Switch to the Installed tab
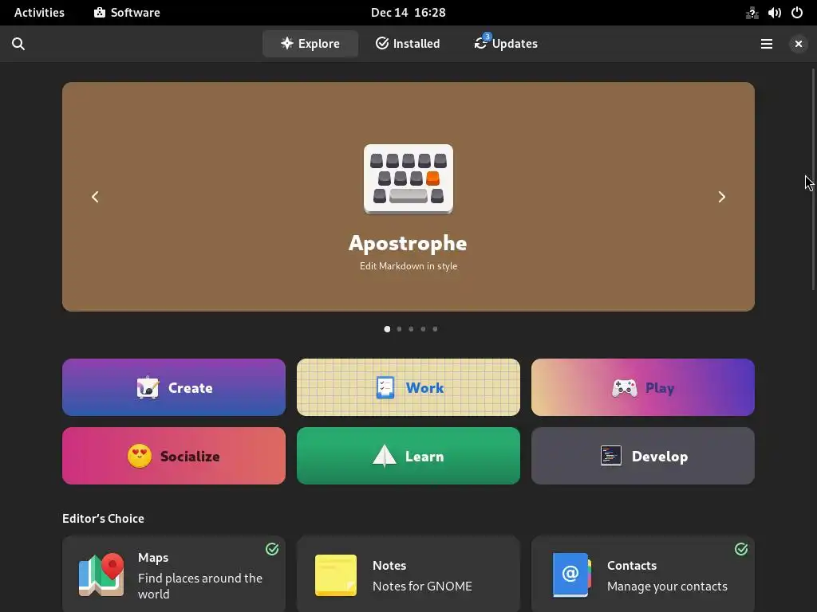The height and width of the screenshot is (612, 817). click(408, 44)
